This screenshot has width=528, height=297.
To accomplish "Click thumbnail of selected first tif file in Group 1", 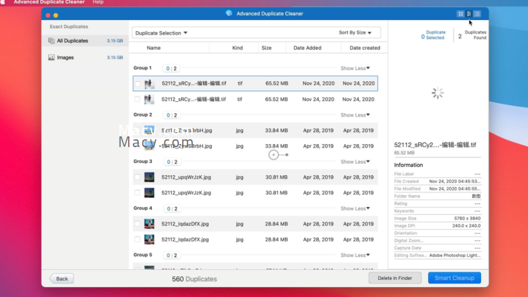I will [149, 84].
